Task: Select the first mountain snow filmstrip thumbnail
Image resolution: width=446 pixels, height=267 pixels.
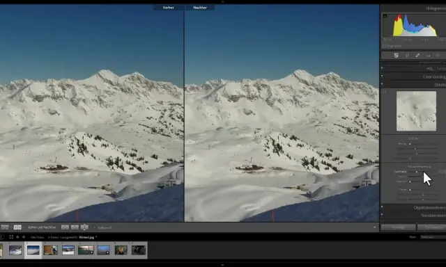Action: [x=15, y=250]
